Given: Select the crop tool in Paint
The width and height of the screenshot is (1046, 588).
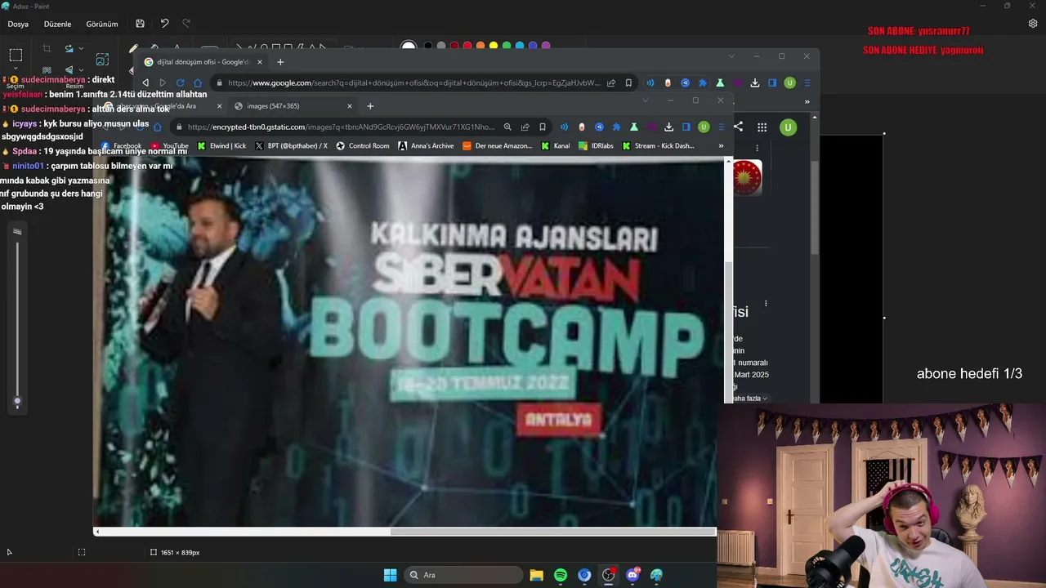Looking at the screenshot, I should [47, 49].
